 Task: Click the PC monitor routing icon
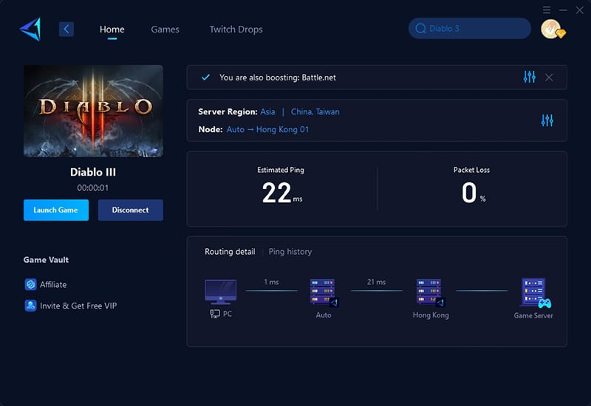click(x=220, y=292)
